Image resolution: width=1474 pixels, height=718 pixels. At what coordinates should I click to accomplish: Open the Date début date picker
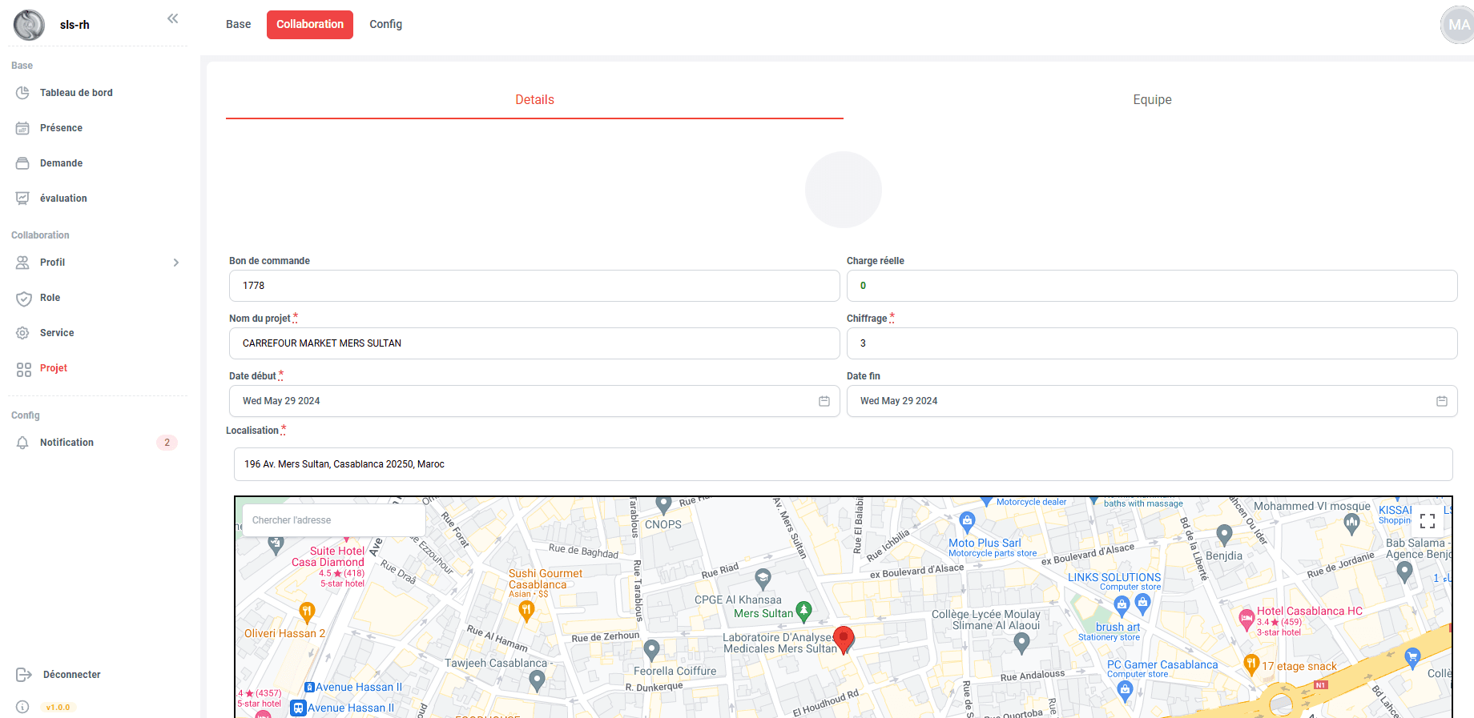coord(534,401)
